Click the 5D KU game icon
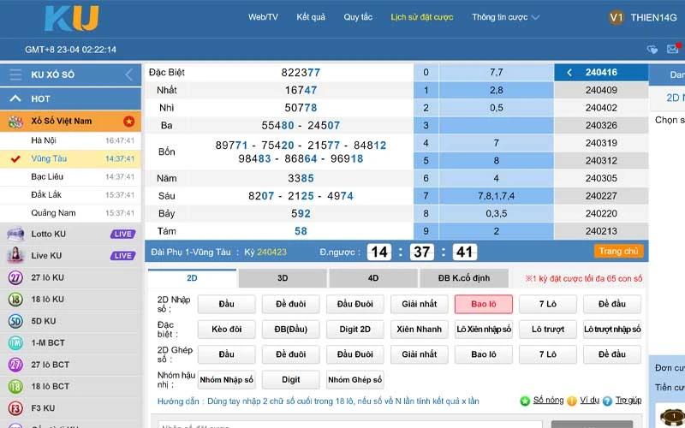 pyautogui.click(x=15, y=322)
